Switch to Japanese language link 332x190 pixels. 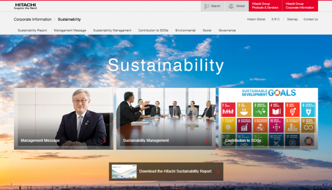point(275,19)
